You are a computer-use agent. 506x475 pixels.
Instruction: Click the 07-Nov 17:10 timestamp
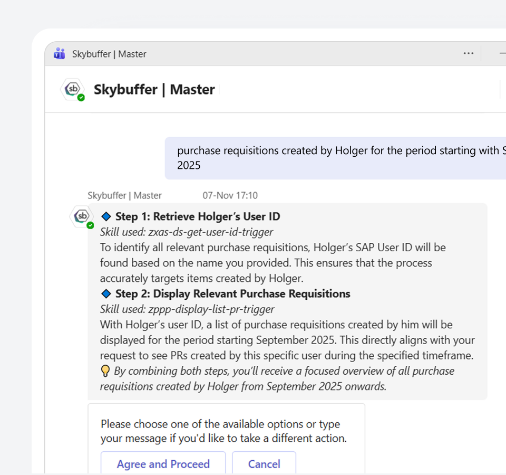click(230, 195)
